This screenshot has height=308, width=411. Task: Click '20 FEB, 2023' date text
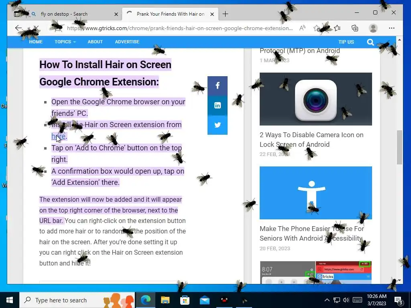[x=275, y=248]
